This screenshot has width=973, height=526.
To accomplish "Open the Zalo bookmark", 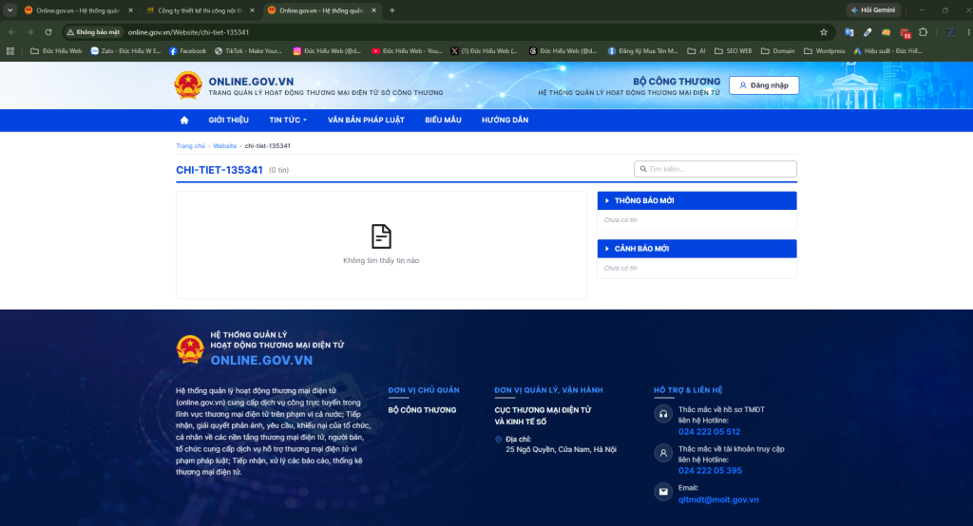I will click(x=126, y=51).
